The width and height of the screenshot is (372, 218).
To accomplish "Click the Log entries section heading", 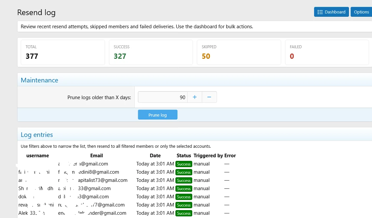I will [37, 135].
